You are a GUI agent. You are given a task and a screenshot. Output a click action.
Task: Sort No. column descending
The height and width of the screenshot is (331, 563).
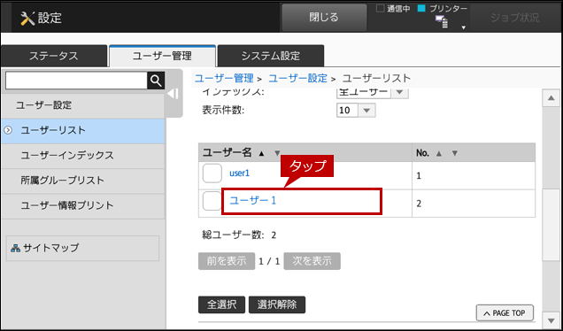point(455,153)
